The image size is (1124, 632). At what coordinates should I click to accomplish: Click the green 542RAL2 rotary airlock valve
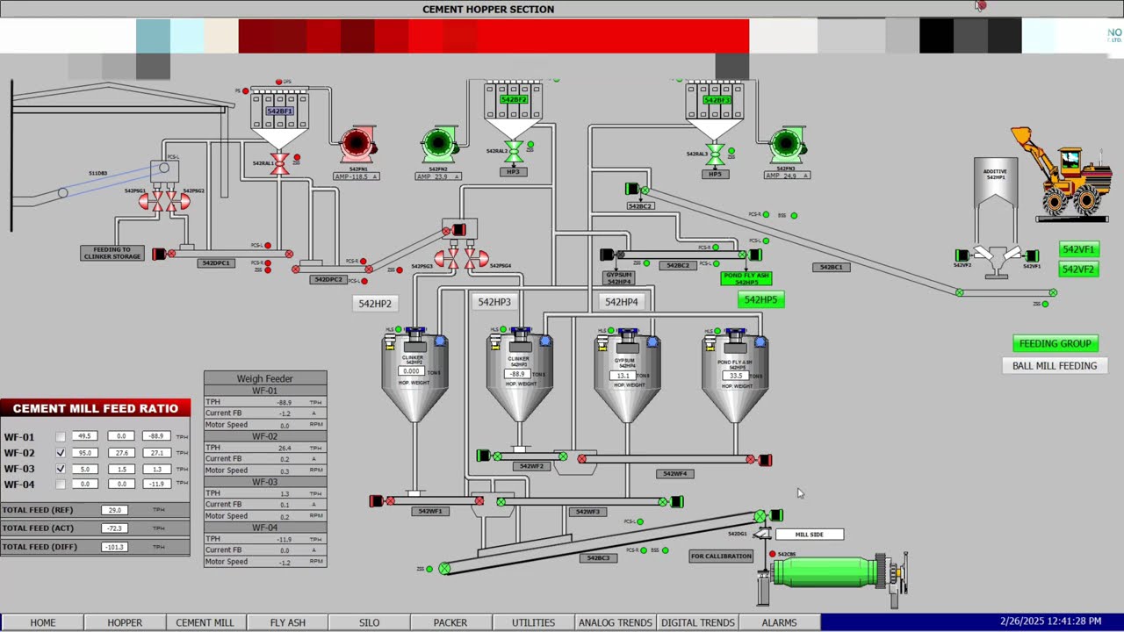[515, 152]
